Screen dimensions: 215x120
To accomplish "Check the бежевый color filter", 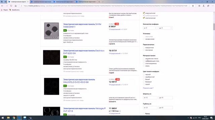I will 144,82.
